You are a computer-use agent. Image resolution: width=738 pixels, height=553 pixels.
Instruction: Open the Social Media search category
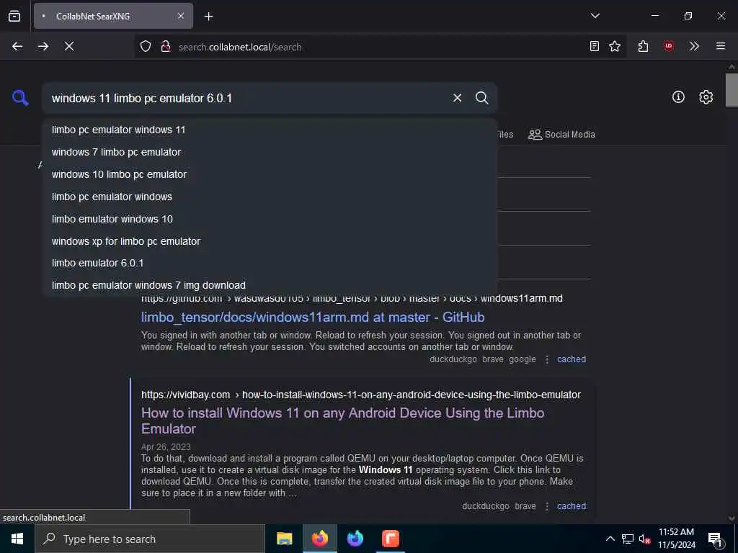coord(561,135)
